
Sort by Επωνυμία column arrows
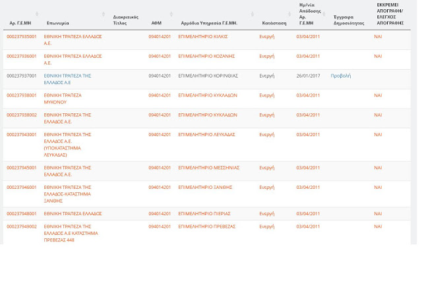pos(104,14)
